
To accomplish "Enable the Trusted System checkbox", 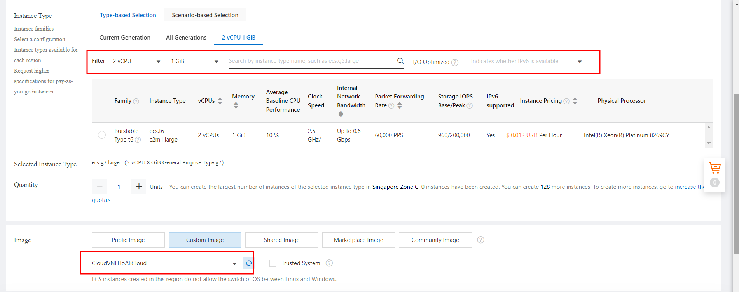I will point(273,263).
